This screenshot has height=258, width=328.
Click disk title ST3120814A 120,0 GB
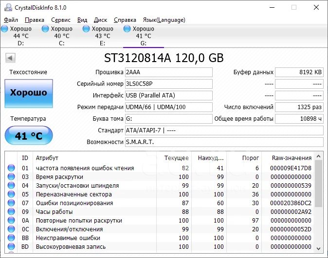pyautogui.click(x=164, y=58)
